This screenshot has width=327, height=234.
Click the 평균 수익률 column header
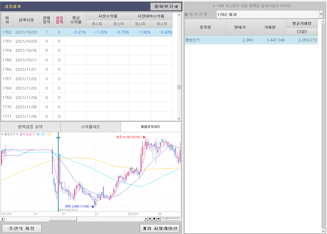[76, 20]
